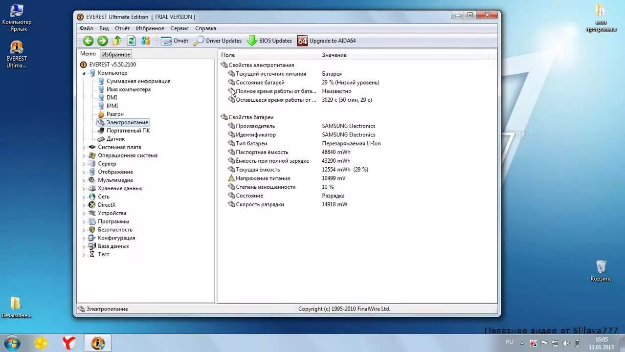Click the taskbar clock showing 16:05
This screenshot has height=352, width=625.
pos(601,343)
